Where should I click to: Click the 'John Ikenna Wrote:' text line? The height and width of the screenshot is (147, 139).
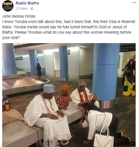point(19,16)
